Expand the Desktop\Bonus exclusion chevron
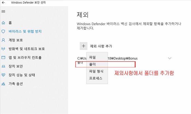This screenshot has height=114, width=191. (170, 58)
